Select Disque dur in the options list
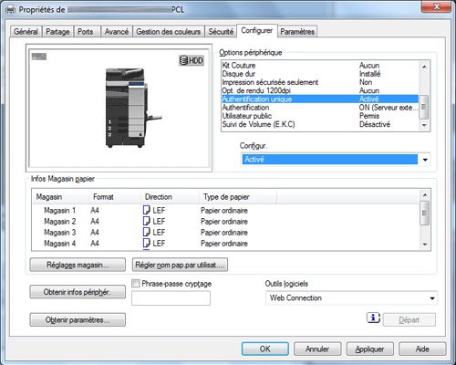The image size is (456, 365). (x=320, y=74)
